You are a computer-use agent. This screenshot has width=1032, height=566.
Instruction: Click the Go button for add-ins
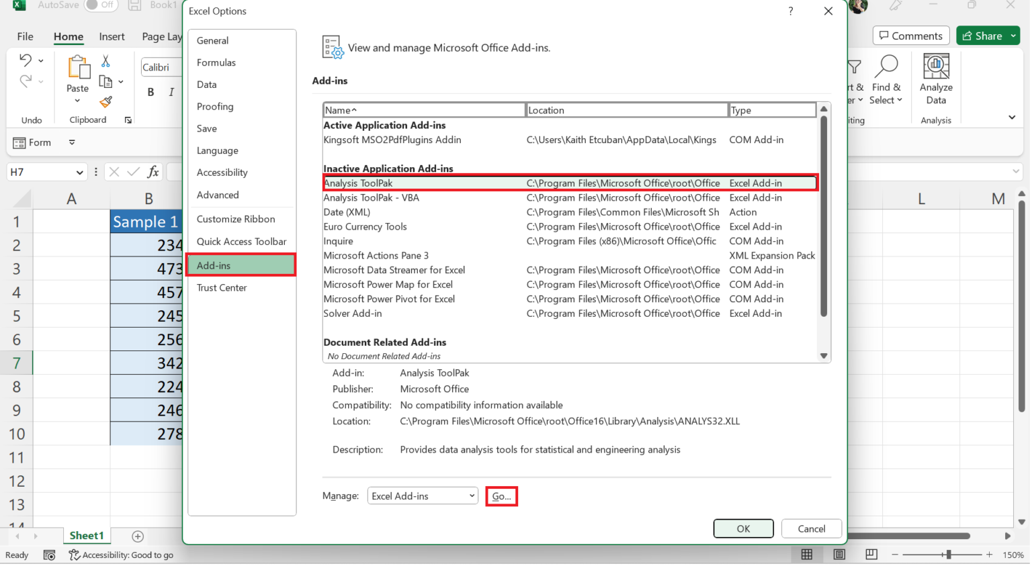pyautogui.click(x=501, y=496)
